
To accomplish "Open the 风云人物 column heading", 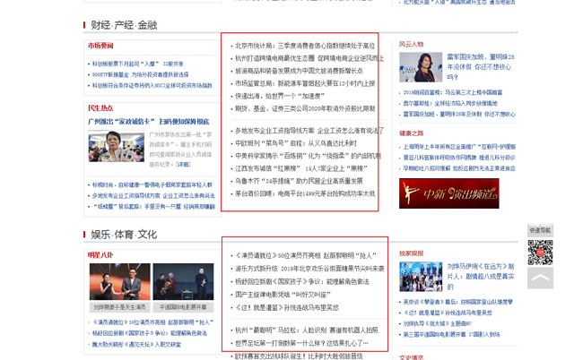I will point(411,44).
